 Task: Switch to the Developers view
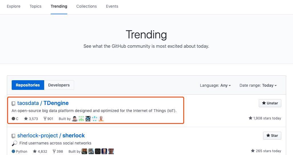[x=59, y=85]
